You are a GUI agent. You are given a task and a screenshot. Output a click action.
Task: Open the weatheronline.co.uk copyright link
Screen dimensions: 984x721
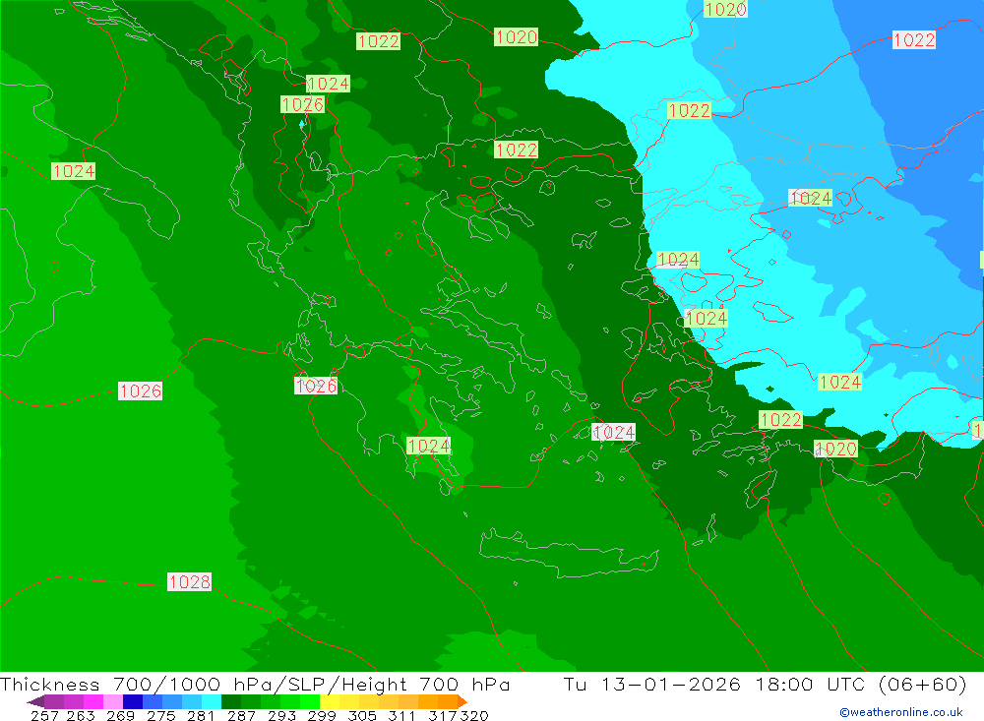tap(900, 712)
